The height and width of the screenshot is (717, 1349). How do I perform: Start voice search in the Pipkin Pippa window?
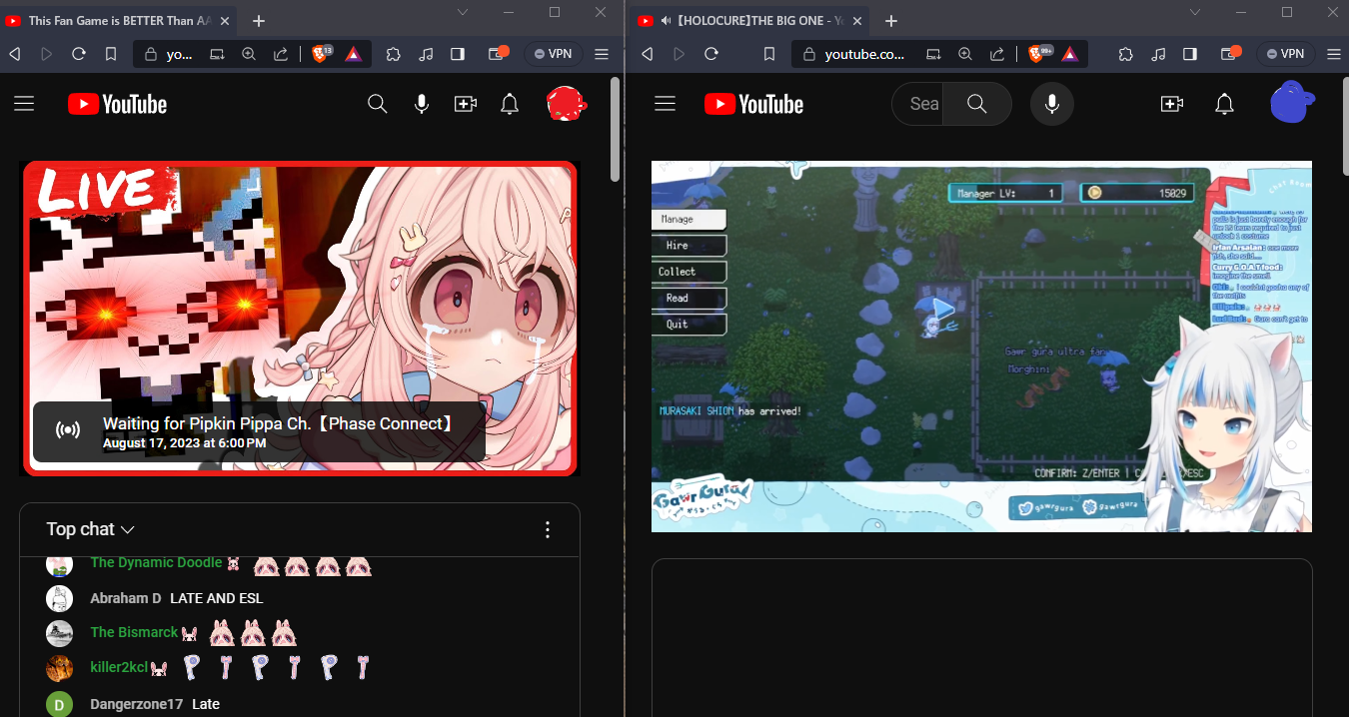coord(422,104)
